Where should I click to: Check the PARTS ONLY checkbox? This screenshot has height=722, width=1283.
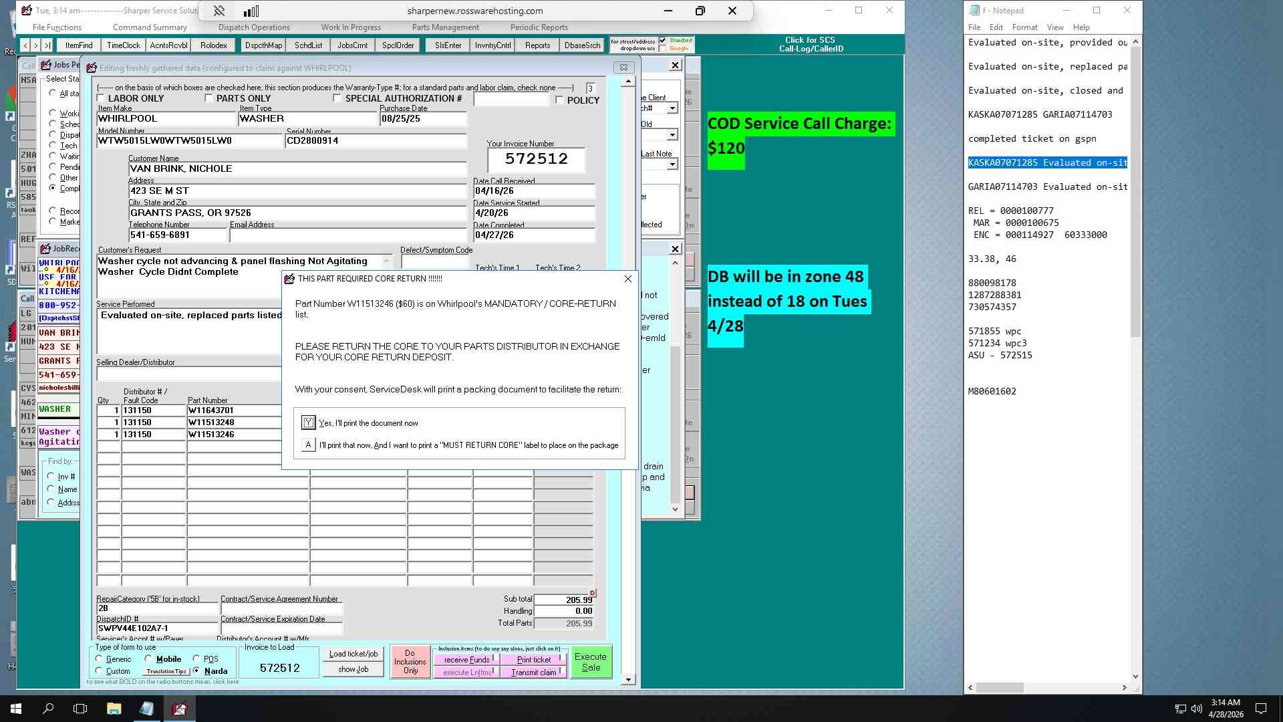(208, 98)
